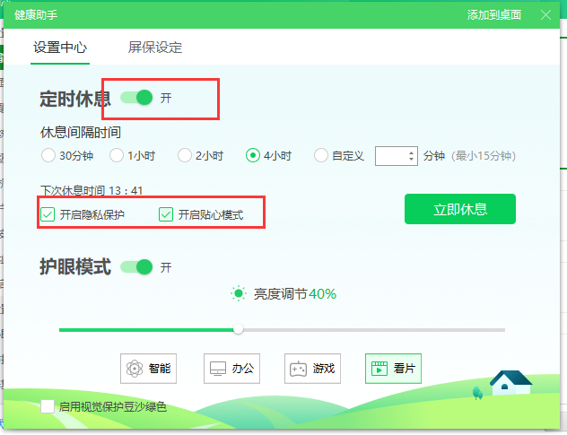Click the 休息间隔时间 label
Screen dimensions: 567x435
click(x=80, y=133)
